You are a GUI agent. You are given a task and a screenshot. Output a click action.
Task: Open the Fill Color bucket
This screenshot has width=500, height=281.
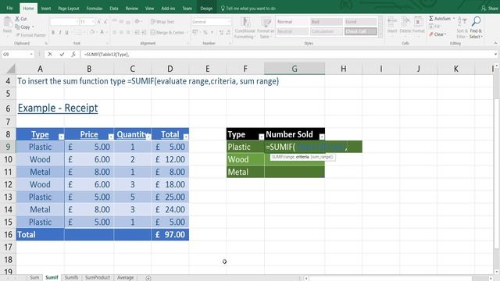tap(92, 32)
